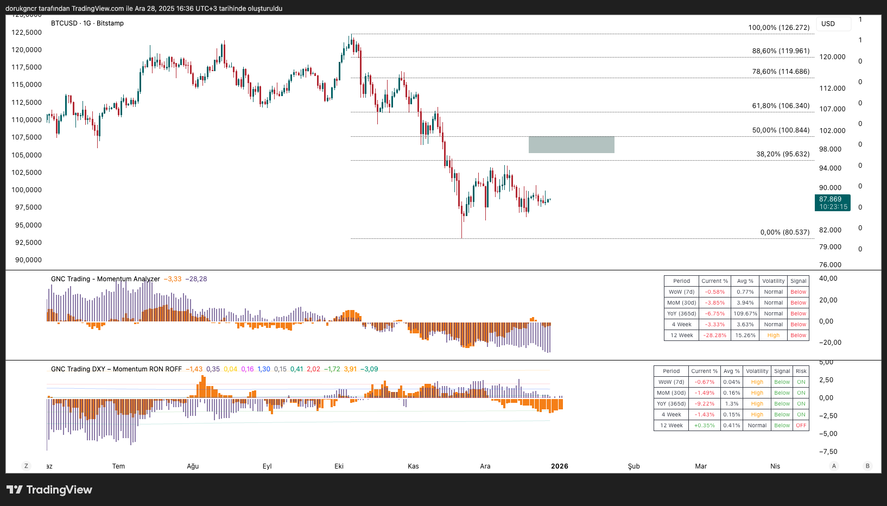Open the USD currency selector
This screenshot has height=506, width=887.
tap(834, 24)
